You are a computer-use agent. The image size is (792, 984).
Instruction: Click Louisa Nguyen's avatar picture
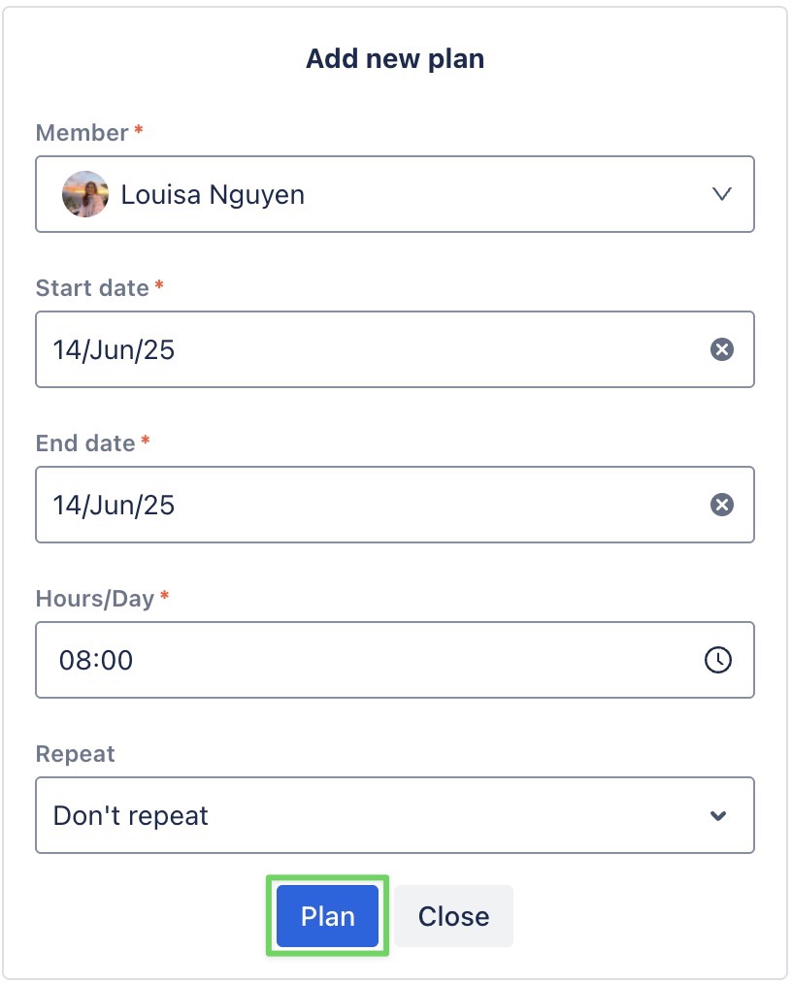[x=85, y=194]
